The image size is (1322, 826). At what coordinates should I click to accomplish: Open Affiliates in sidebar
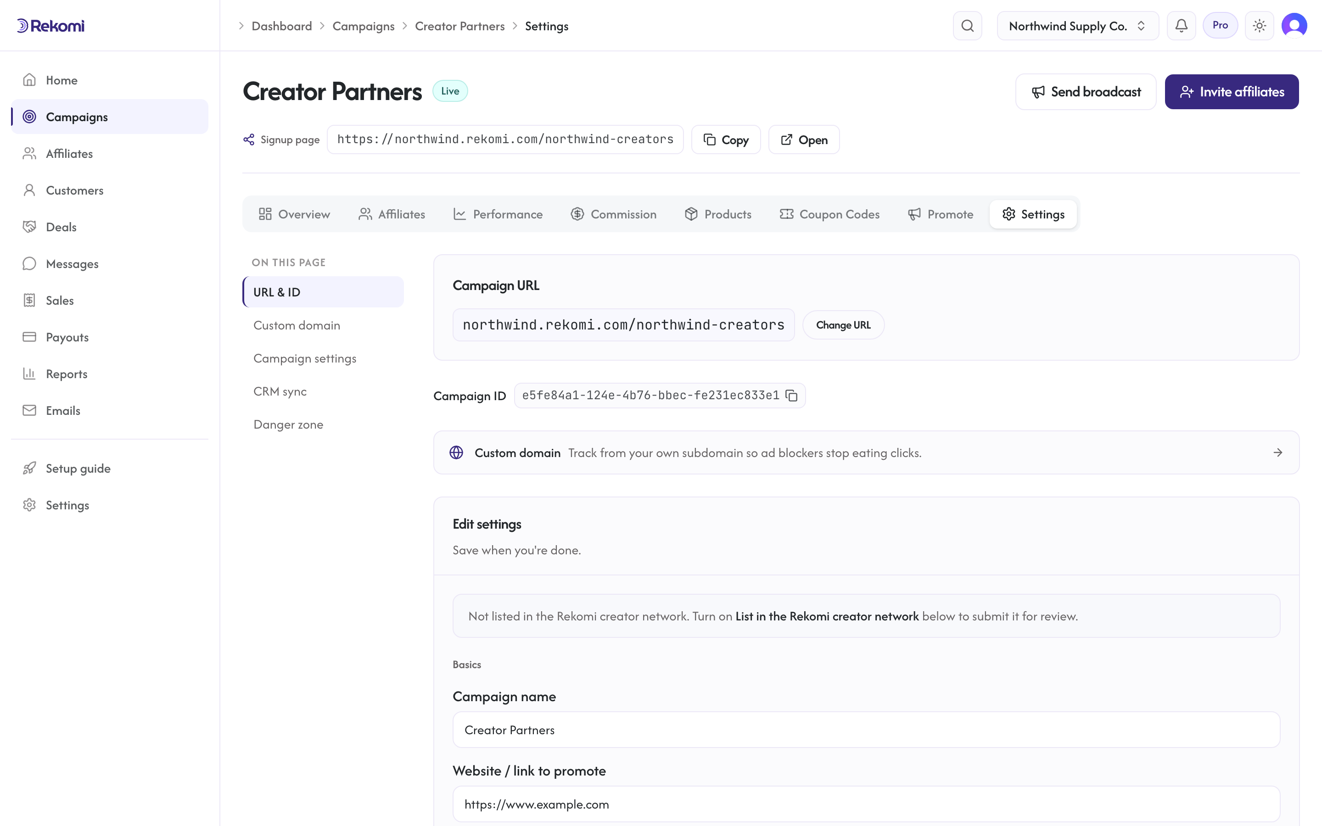(x=110, y=154)
